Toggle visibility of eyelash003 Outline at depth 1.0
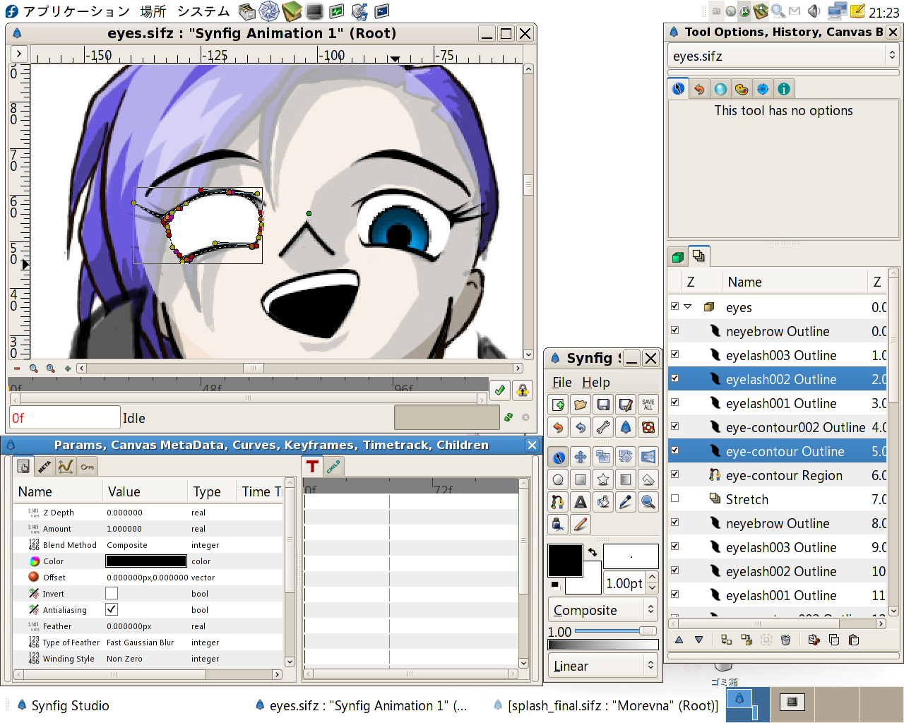 [675, 354]
